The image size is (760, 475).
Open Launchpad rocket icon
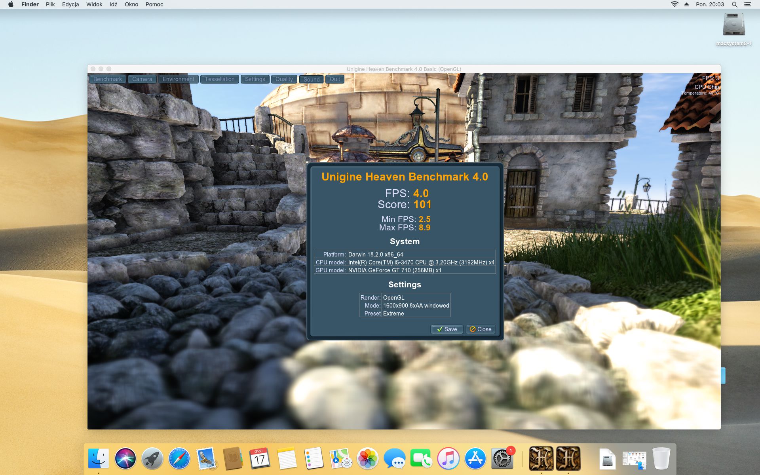tap(152, 459)
